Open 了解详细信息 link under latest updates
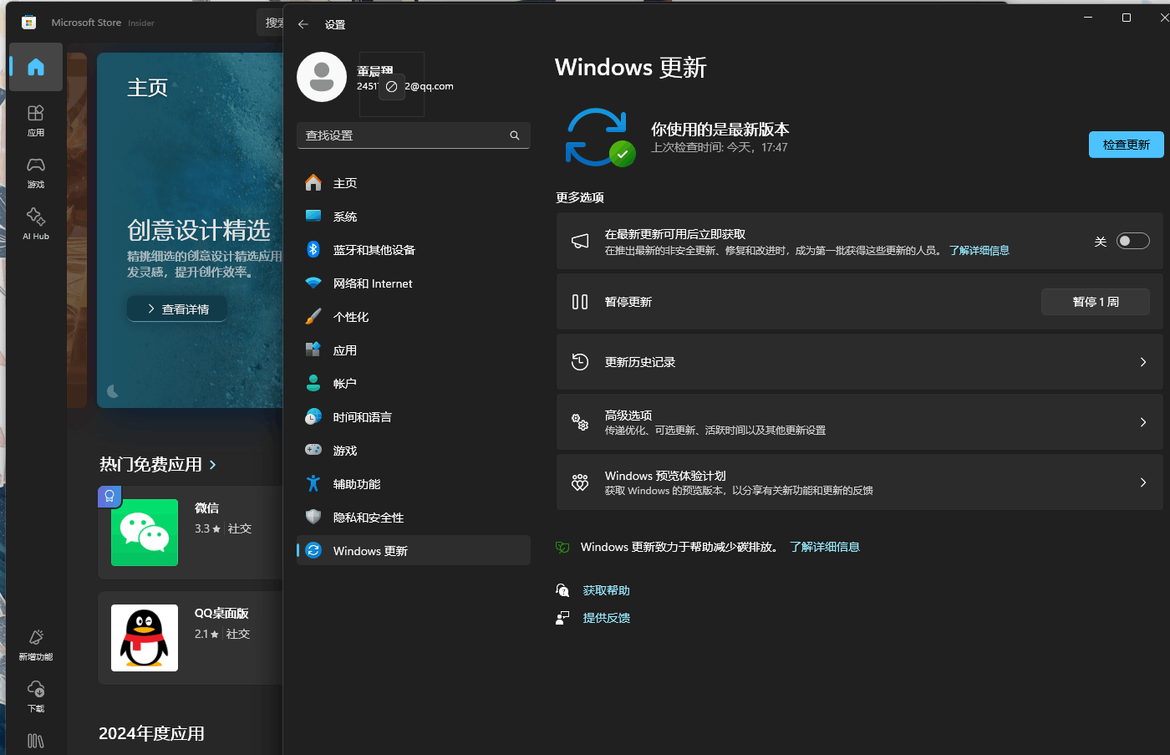Screen dimensions: 1170x755 point(979,251)
